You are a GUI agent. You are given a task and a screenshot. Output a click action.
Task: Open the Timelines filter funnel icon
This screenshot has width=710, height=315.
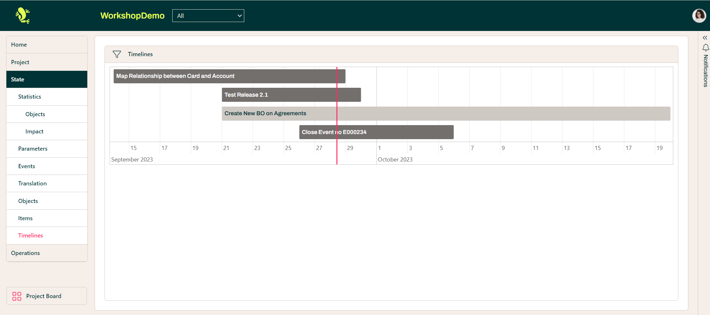(x=117, y=54)
